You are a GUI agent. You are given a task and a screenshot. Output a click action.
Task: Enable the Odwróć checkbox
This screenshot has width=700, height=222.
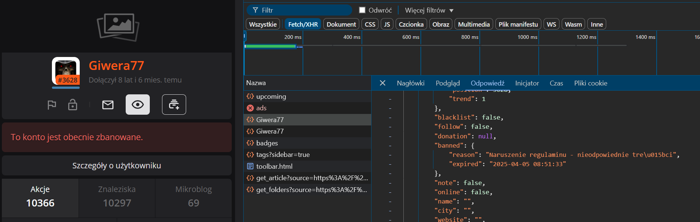pos(363,10)
